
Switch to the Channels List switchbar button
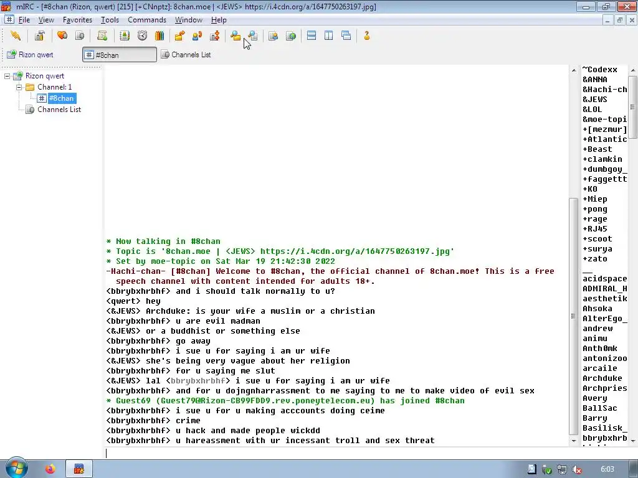pos(186,55)
